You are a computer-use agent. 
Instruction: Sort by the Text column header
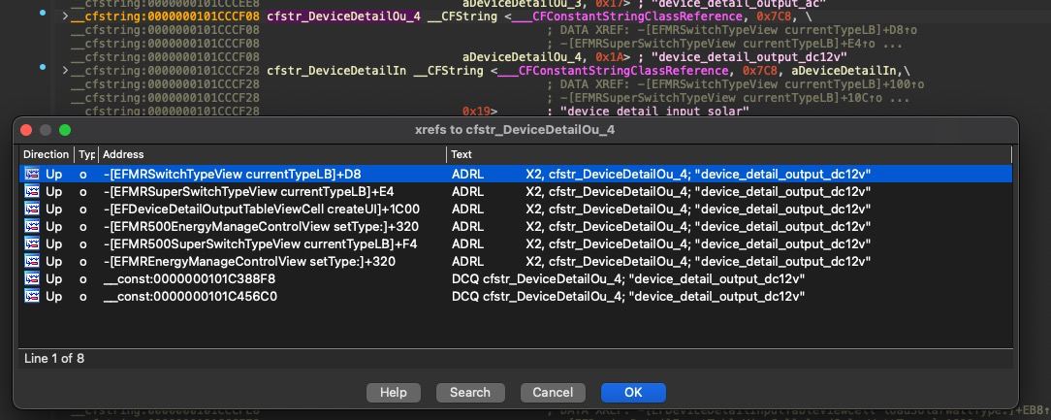point(728,154)
